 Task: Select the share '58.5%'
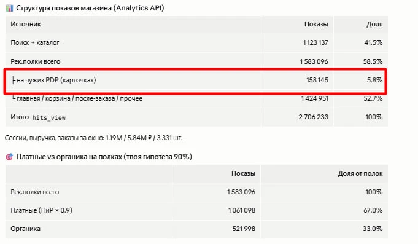point(373,61)
